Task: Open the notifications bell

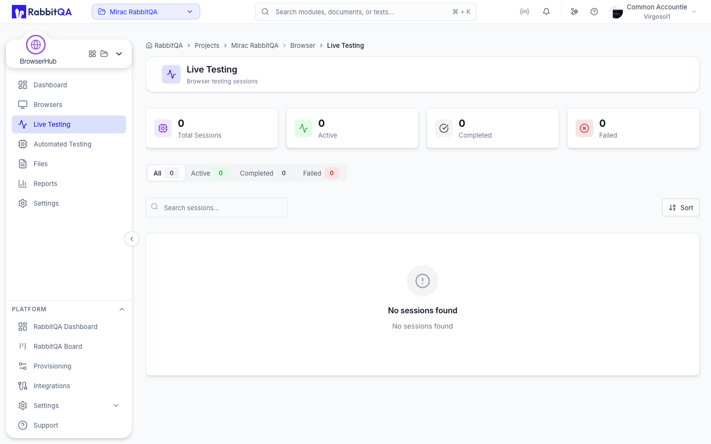Action: 546,12
